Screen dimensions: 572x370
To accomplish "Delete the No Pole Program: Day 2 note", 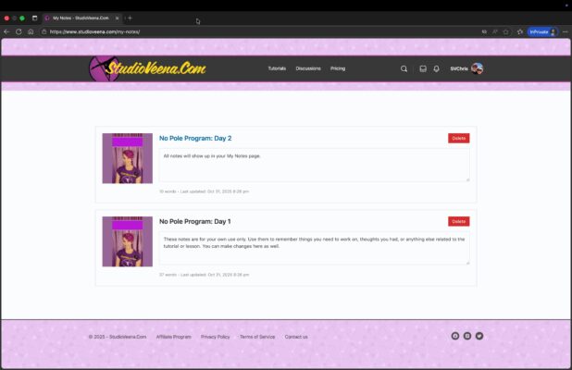I will (x=458, y=138).
